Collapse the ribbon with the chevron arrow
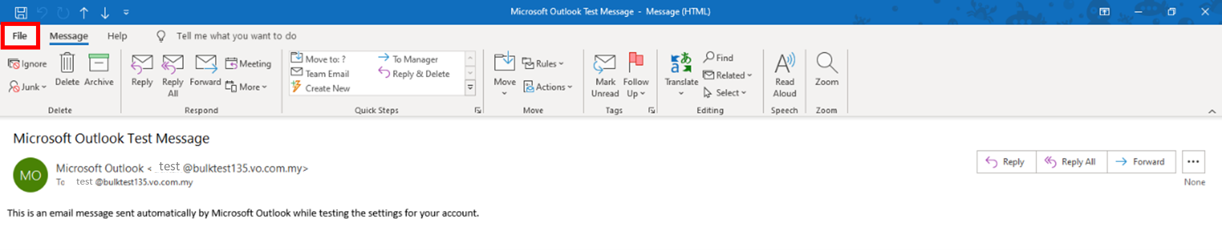1222x250 pixels. (x=1211, y=111)
